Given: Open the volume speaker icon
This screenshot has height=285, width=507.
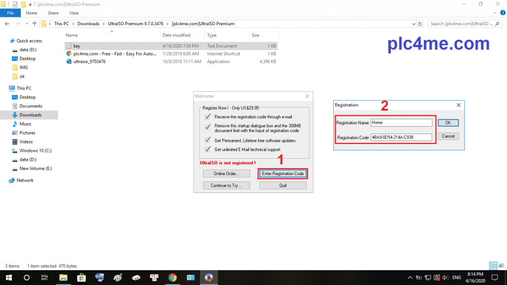Looking at the screenshot, I should pyautogui.click(x=445, y=278).
